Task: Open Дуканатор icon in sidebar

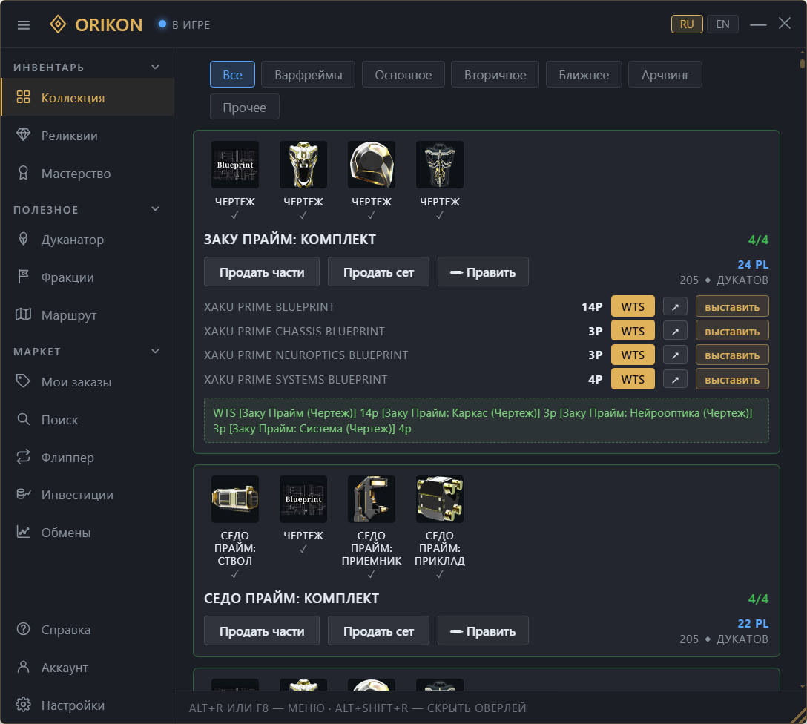Action: (23, 239)
